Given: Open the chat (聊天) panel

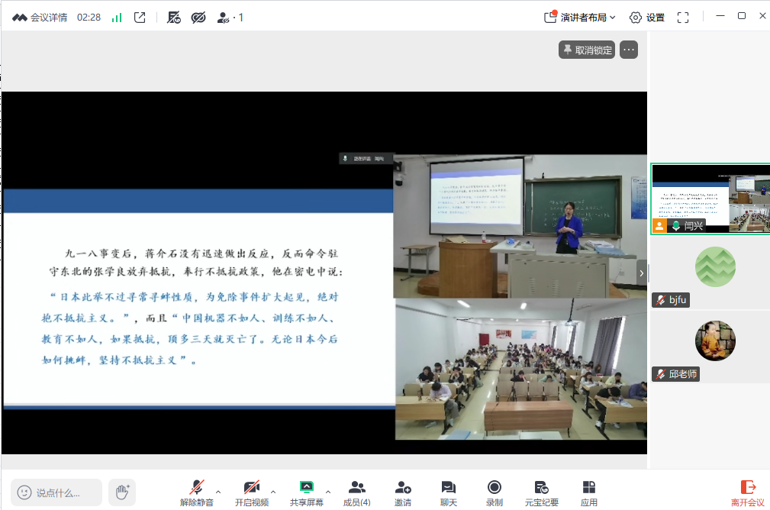Looking at the screenshot, I should click(449, 492).
